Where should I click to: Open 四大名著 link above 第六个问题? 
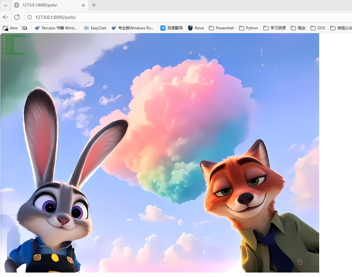16,35
